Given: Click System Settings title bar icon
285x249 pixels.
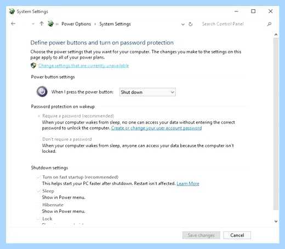Looking at the screenshot, I should point(12,11).
